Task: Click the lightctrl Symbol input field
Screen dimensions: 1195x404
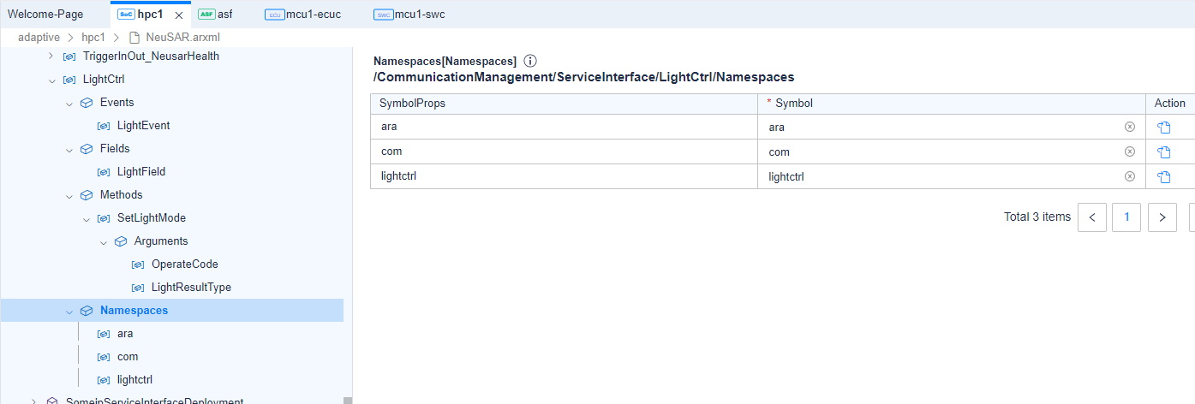Action: pos(942,177)
